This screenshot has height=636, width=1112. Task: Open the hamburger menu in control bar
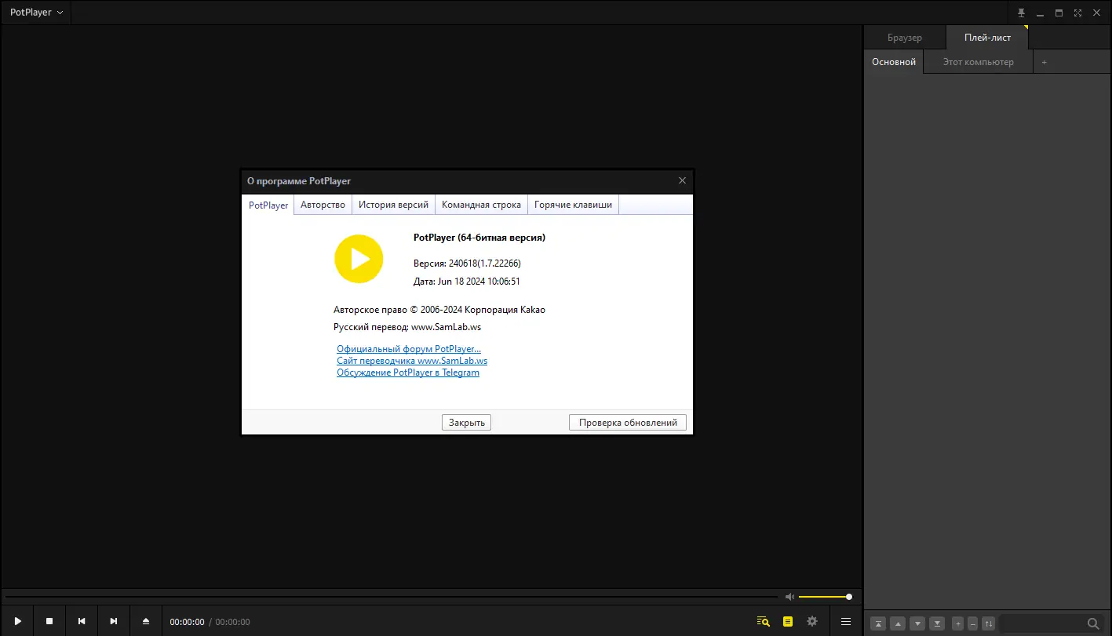coord(846,621)
